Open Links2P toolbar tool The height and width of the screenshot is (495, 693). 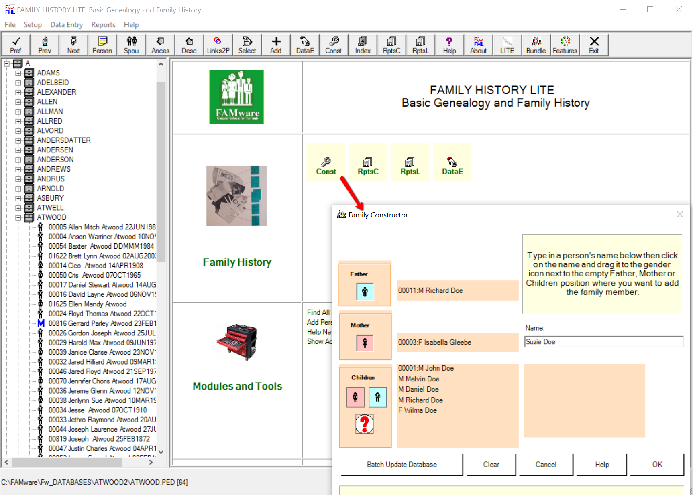click(218, 45)
